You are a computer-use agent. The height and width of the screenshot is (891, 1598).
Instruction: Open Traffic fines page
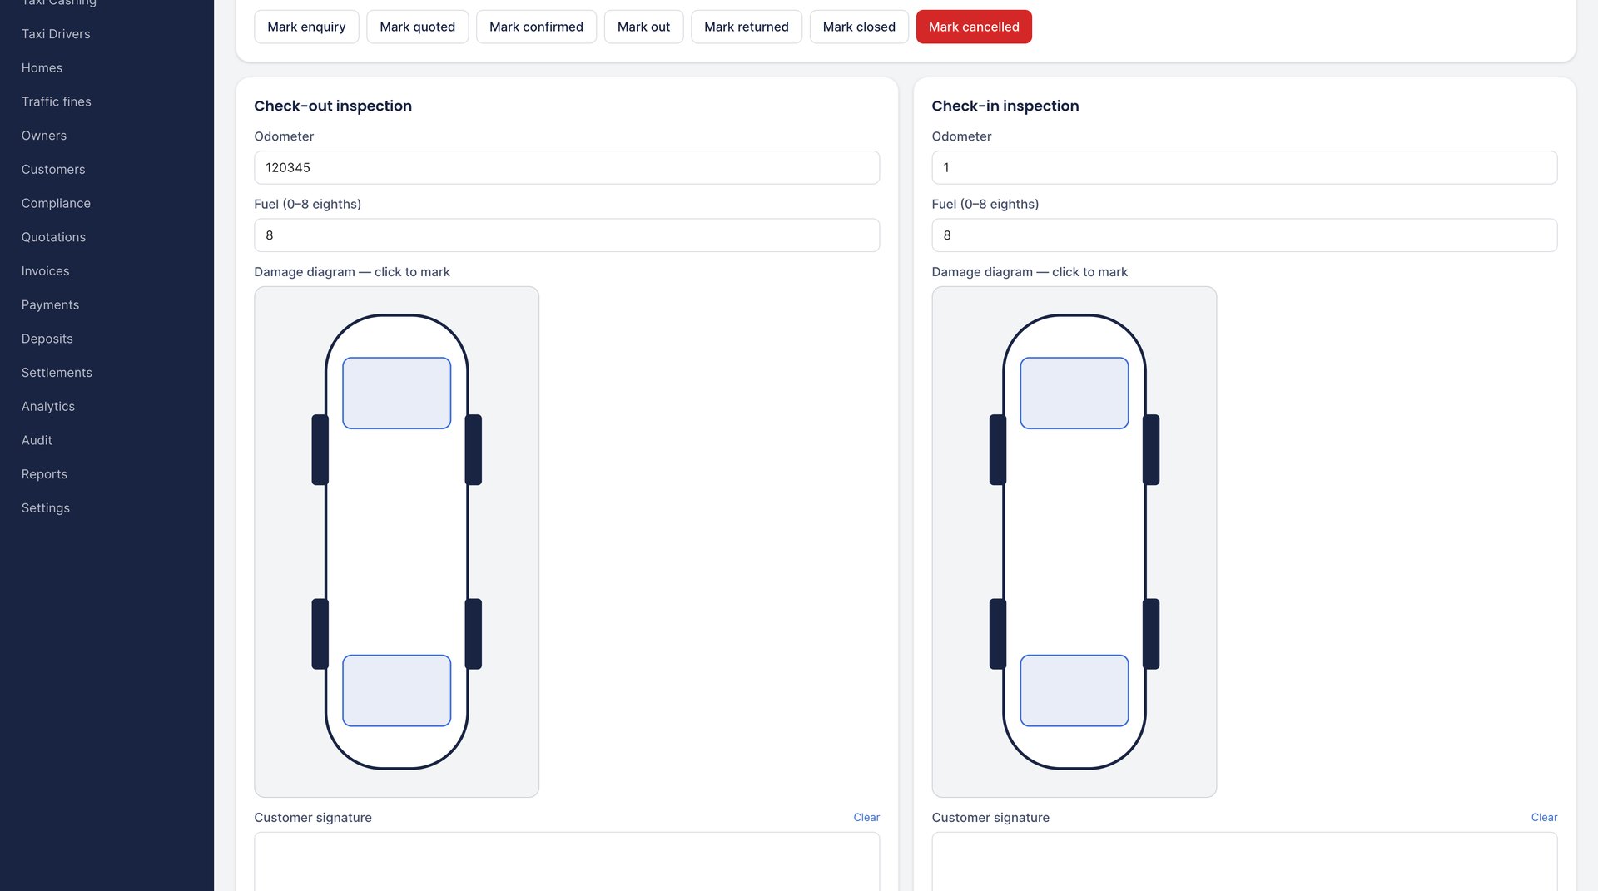57,101
